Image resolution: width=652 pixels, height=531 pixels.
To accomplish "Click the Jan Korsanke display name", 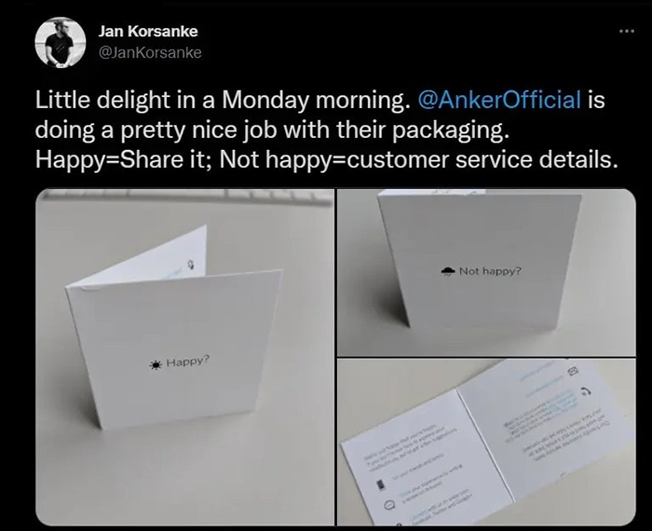I will coord(148,31).
